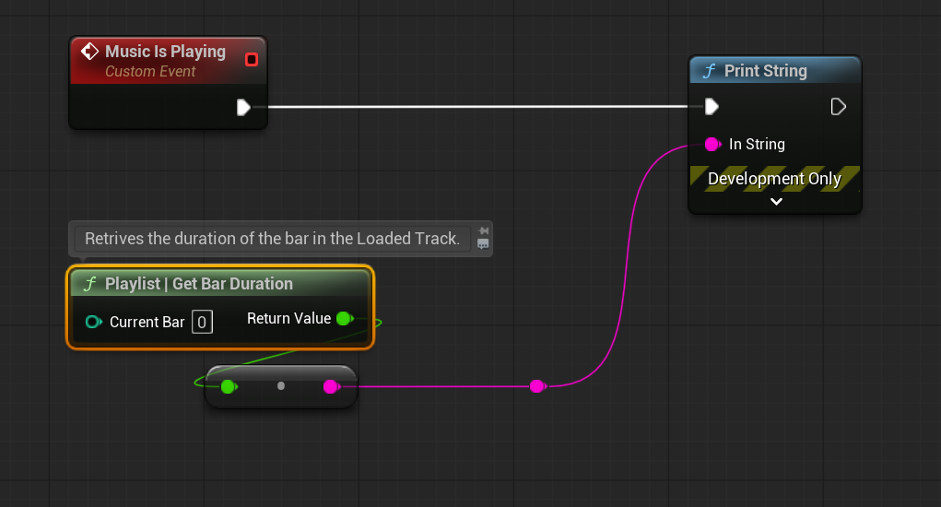Viewport: 941px width, 507px height.
Task: Toggle comment bubble visibility icon
Action: (484, 245)
